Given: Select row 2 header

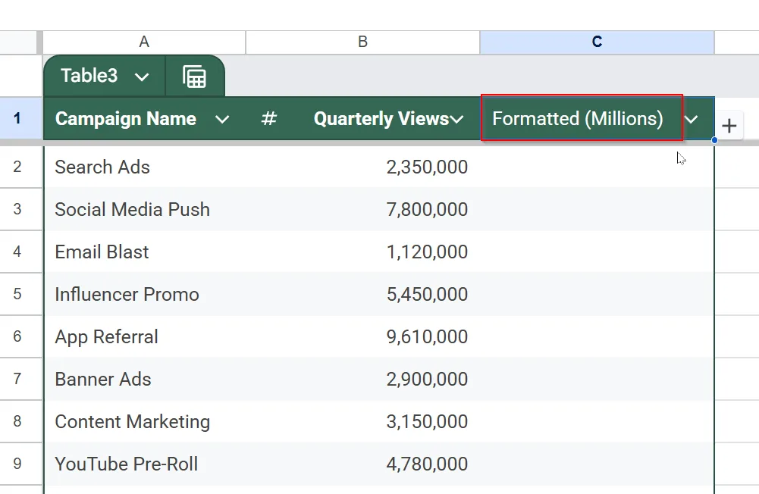Looking at the screenshot, I should [17, 167].
